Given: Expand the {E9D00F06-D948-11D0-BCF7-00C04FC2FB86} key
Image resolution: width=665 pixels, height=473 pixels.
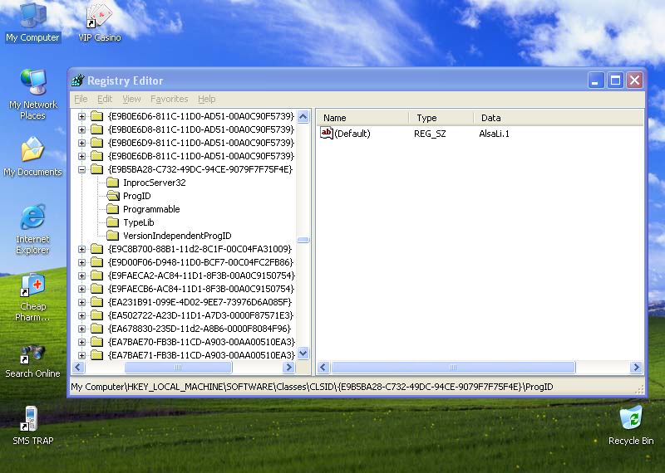Looking at the screenshot, I should coord(81,262).
